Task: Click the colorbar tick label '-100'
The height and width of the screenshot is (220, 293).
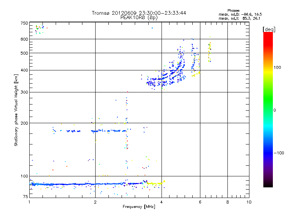Action: (x=279, y=153)
